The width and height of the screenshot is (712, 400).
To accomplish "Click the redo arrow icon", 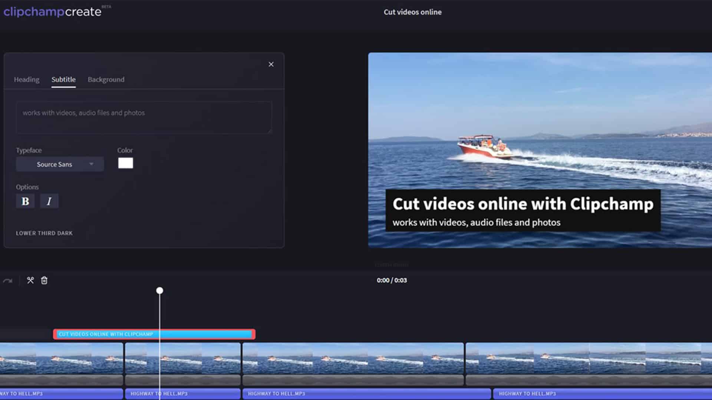I will 7,281.
